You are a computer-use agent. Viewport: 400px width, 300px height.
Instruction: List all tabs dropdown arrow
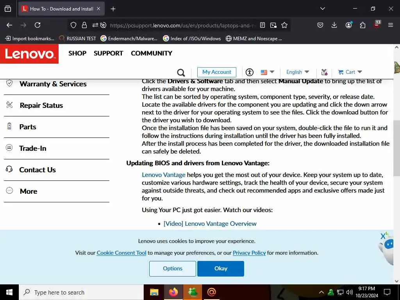point(322,9)
